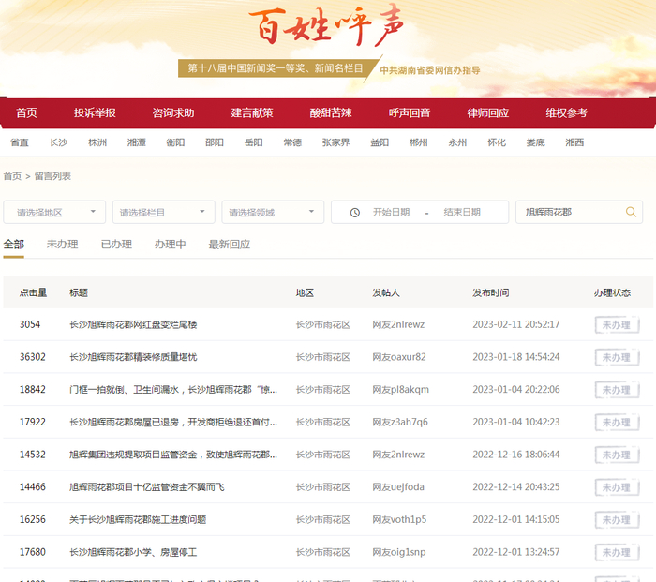
Task: Open 投诉举报 in the navigation bar
Action: 95,113
